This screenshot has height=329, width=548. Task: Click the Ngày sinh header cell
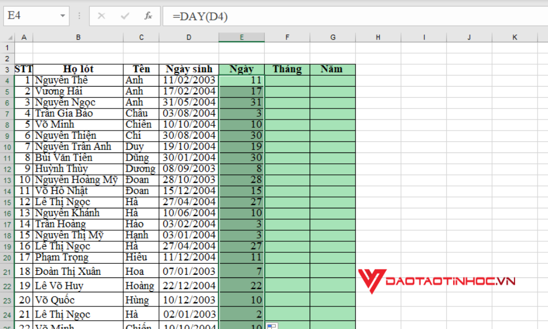[x=189, y=69]
